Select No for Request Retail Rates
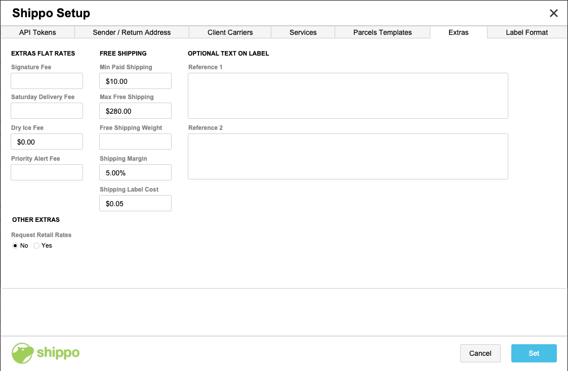Viewport: 568px width, 371px height. [15, 246]
